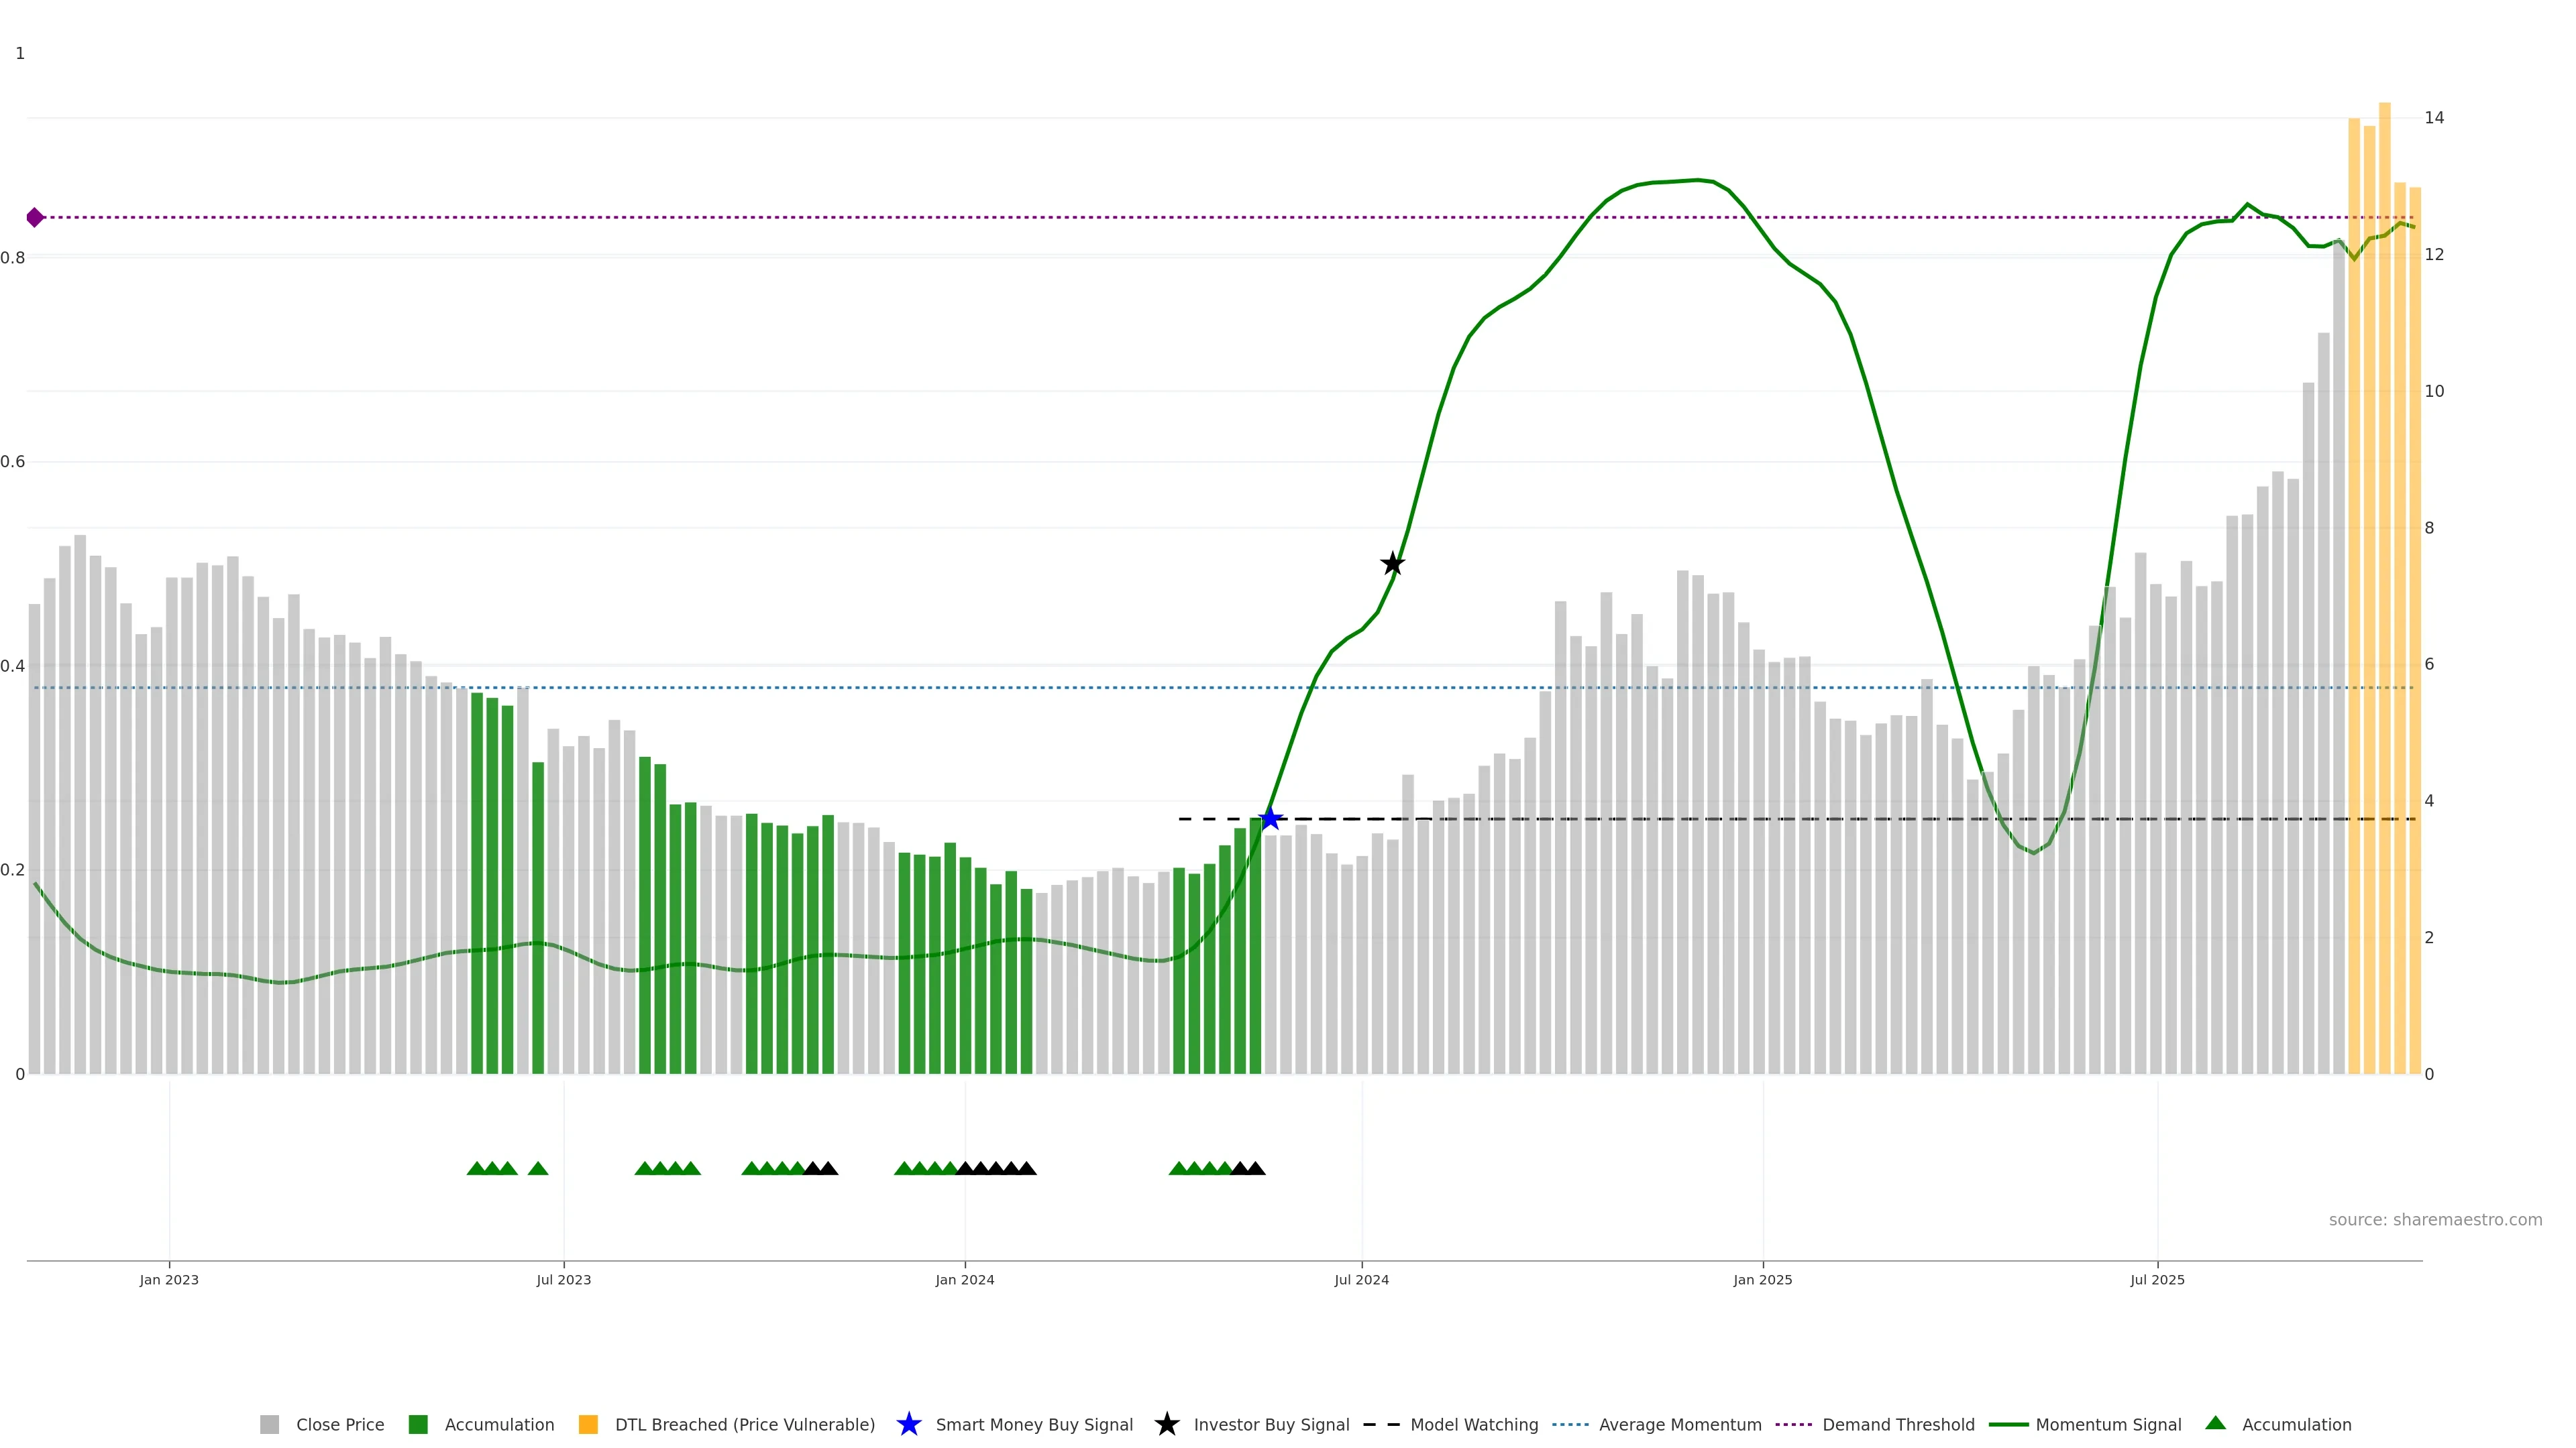Click the Jan 2023 axis label
The width and height of the screenshot is (2576, 1448).
[x=169, y=1280]
